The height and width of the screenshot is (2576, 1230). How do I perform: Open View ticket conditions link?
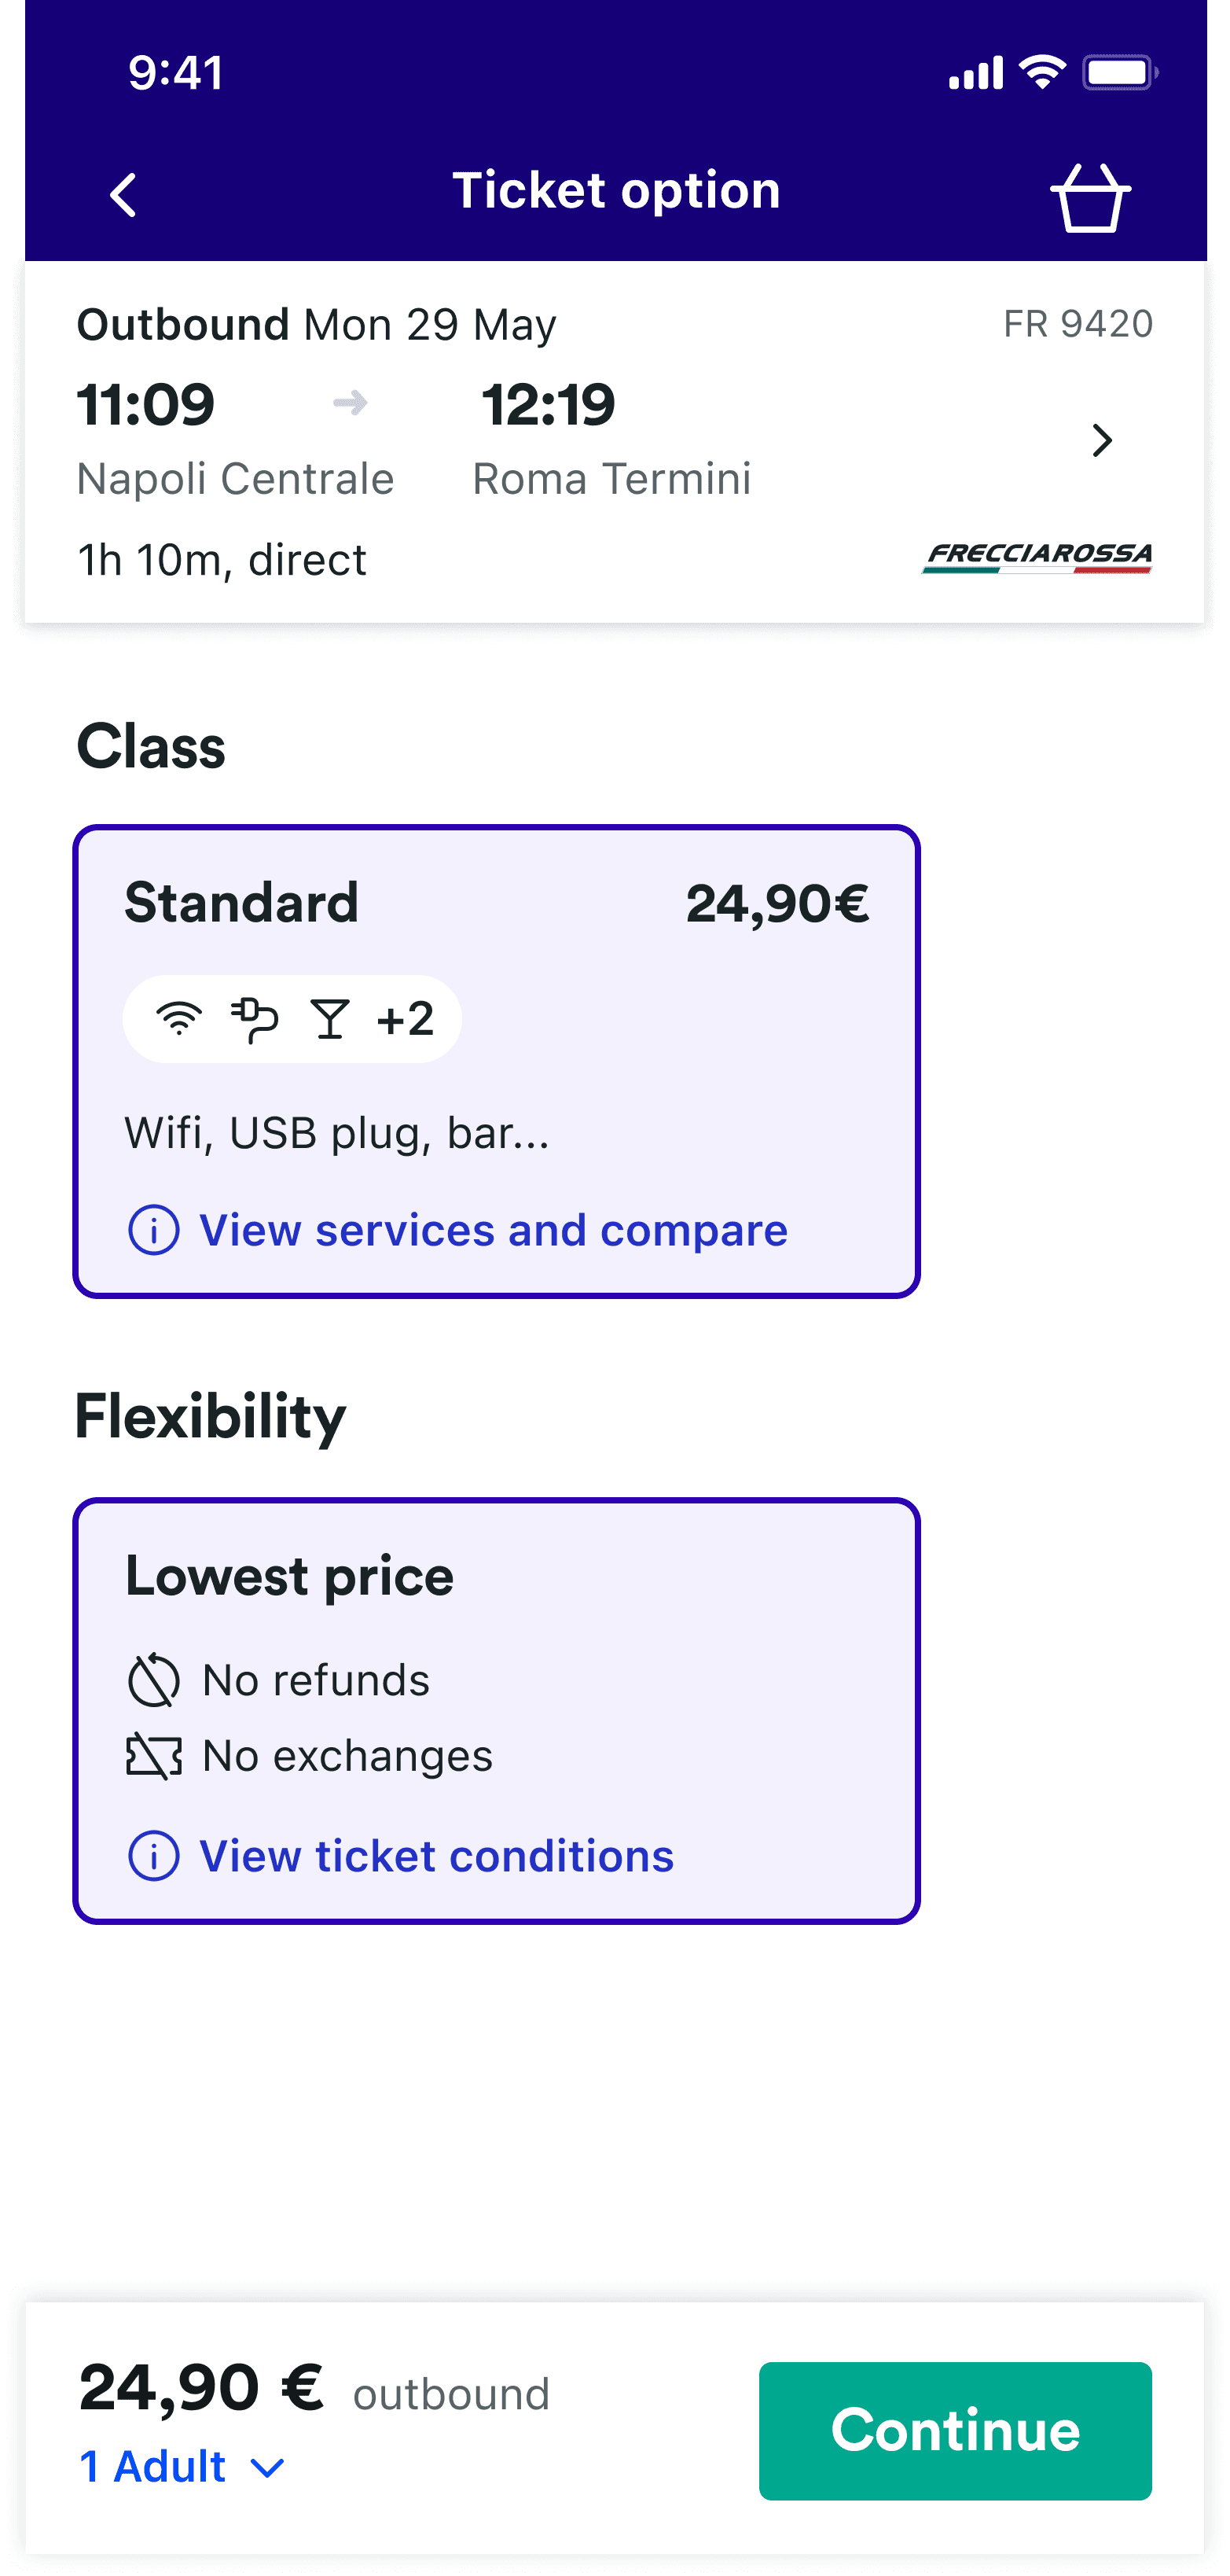coord(437,1856)
